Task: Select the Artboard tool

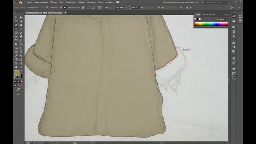Action: click(16, 63)
